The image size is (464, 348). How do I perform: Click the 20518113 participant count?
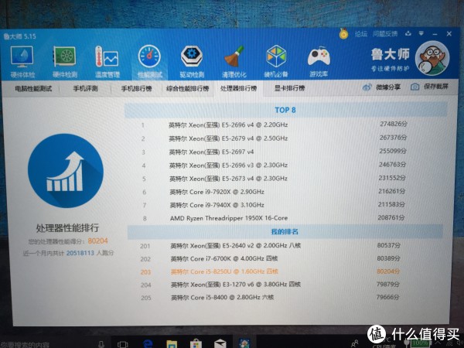click(80, 253)
